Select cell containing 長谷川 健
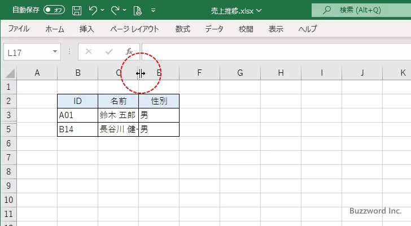 click(118, 129)
